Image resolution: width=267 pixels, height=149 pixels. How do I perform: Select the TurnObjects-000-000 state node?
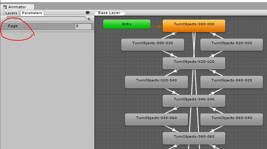194,26
